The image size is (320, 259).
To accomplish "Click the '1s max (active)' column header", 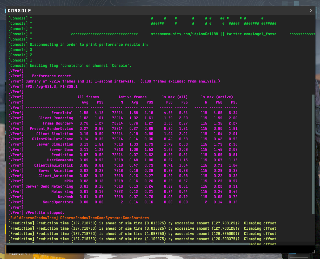I will (217, 97).
